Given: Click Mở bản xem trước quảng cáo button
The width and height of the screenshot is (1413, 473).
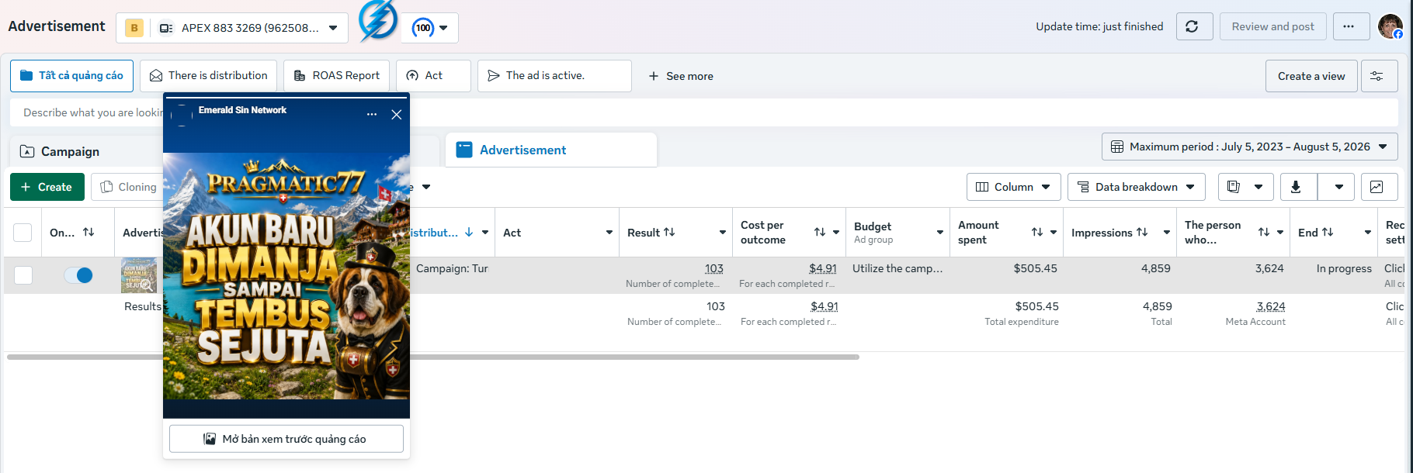Looking at the screenshot, I should [x=286, y=439].
